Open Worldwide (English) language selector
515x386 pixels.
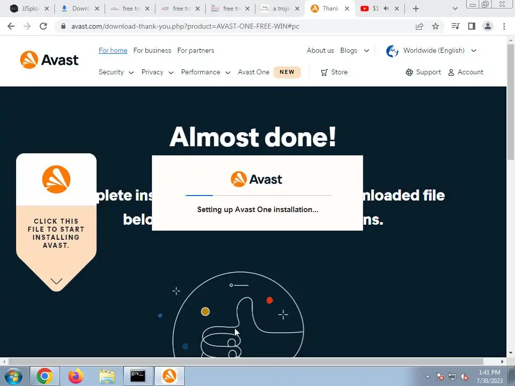(440, 51)
